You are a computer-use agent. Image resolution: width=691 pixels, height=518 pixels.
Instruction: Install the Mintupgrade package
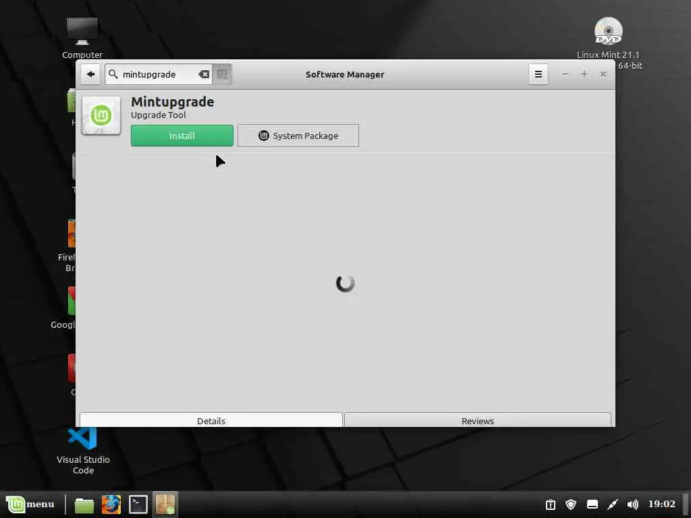pyautogui.click(x=182, y=136)
